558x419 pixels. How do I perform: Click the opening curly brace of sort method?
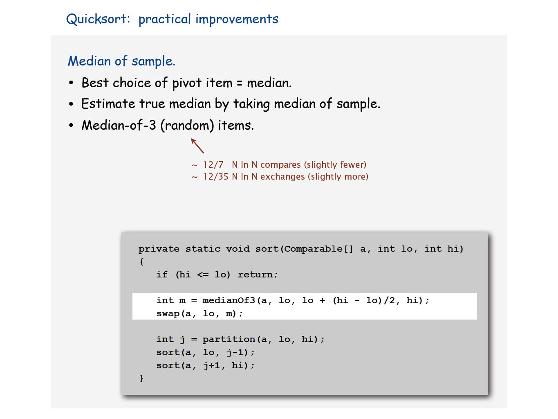(141, 262)
